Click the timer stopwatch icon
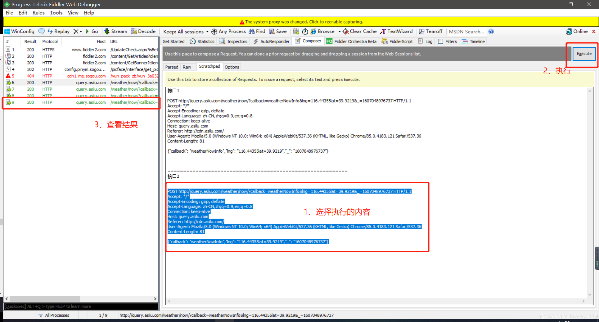599x322 pixels. tap(305, 31)
